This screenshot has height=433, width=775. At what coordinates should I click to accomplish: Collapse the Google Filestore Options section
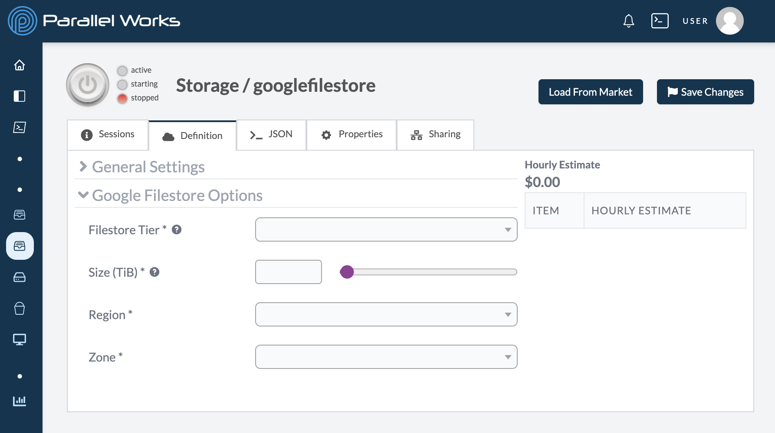[171, 195]
